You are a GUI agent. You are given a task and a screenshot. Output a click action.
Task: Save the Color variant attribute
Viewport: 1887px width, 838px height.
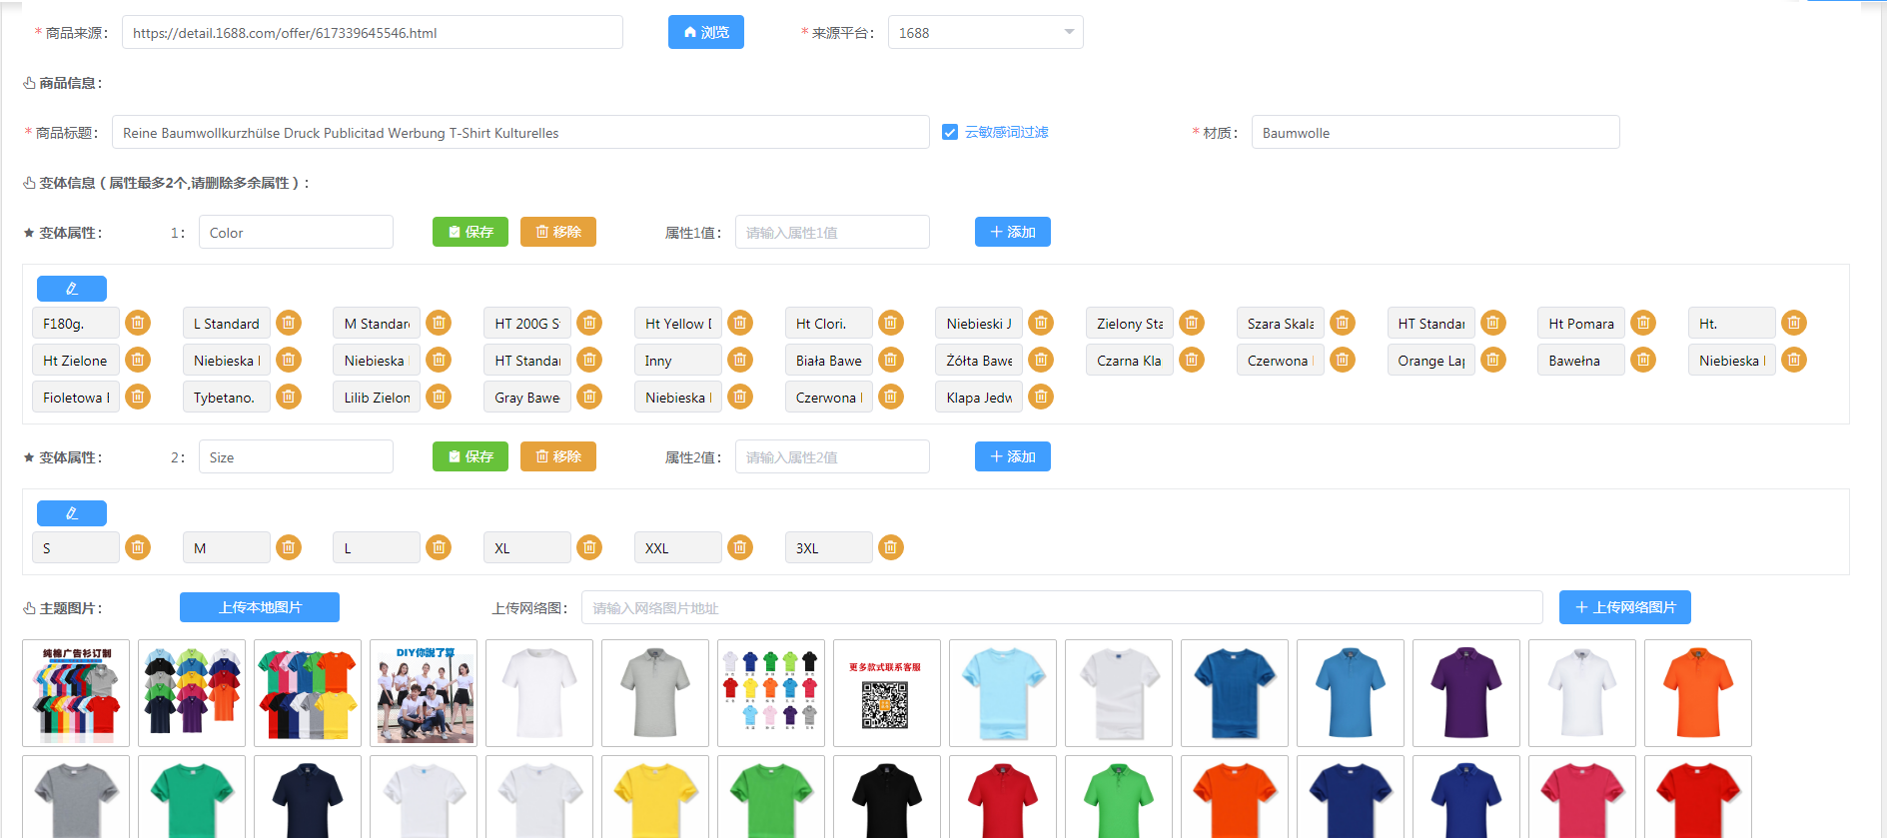[x=470, y=232]
